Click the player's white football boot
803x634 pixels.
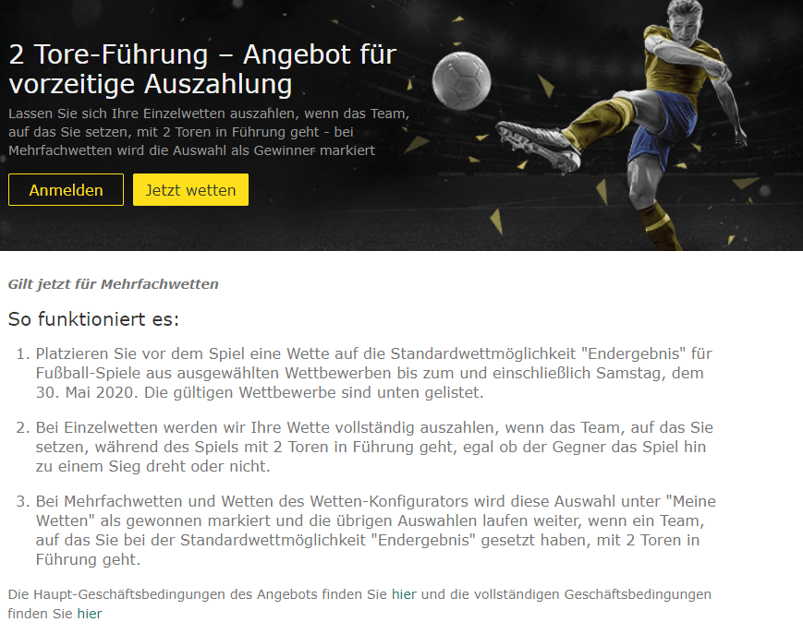(538, 146)
